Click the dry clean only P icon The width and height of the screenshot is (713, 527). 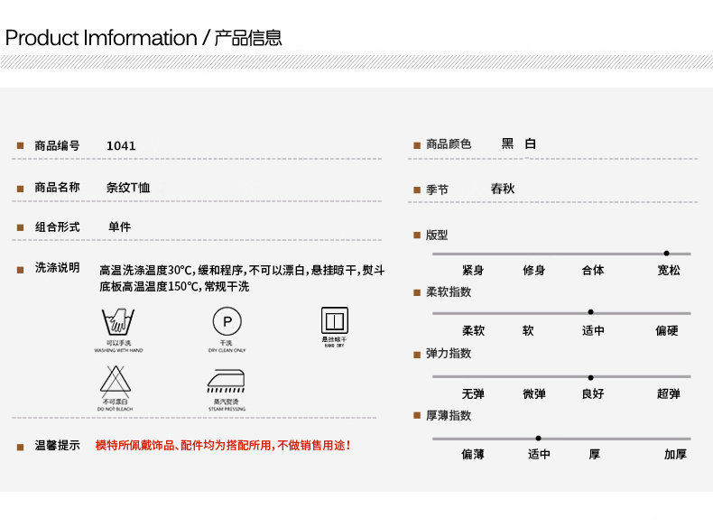227,321
